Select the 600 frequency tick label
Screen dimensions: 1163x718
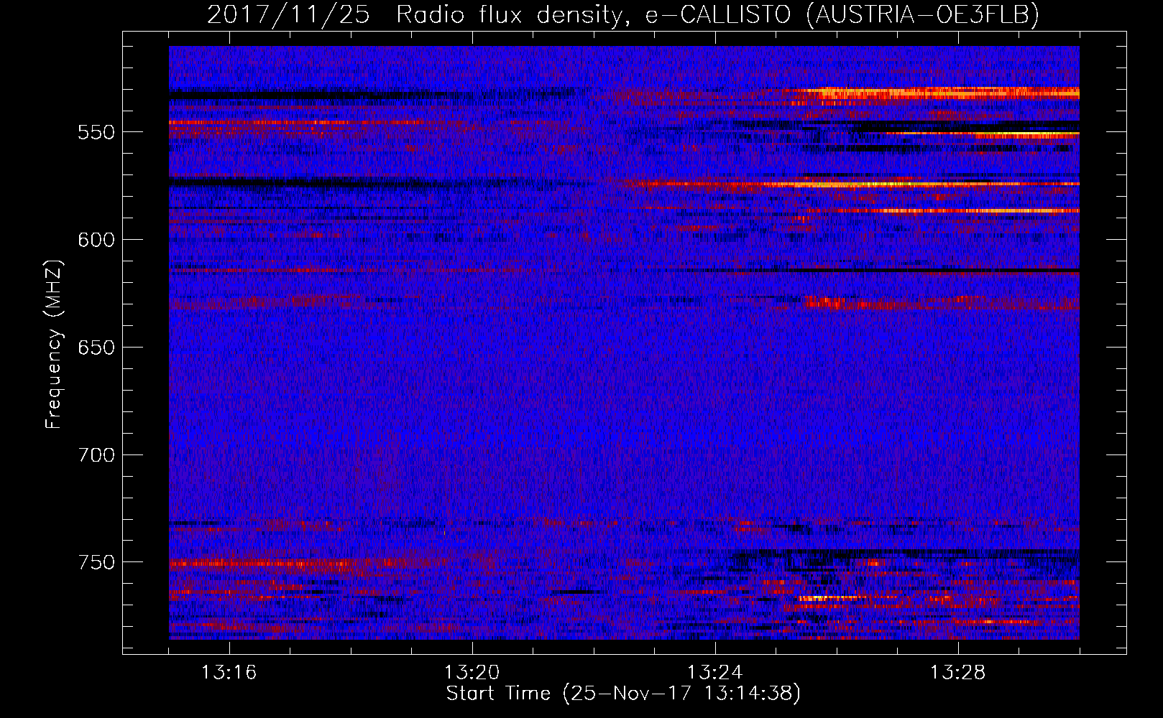[x=96, y=240]
